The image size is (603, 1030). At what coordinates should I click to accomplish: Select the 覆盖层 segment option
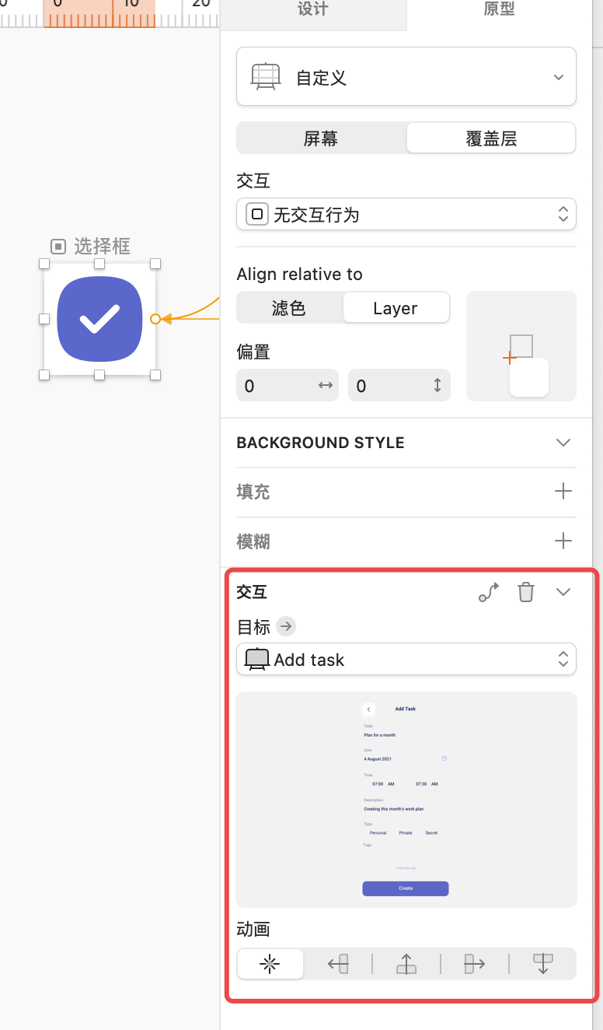pos(490,139)
